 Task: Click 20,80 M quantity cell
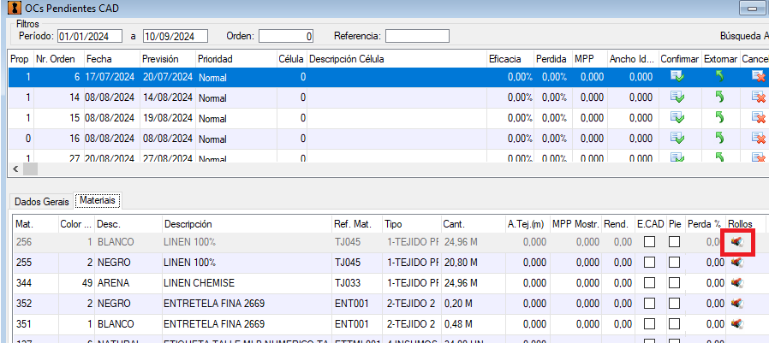tap(473, 263)
